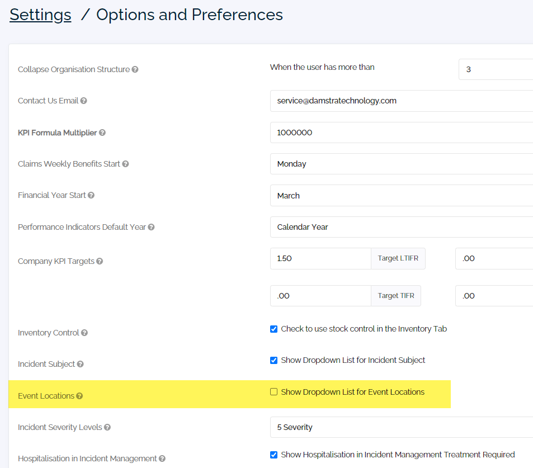
Task: Click the Event Locations setting label
Action: pos(46,396)
